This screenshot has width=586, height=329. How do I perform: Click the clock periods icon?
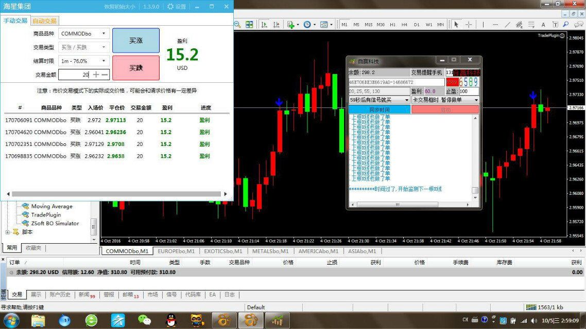click(307, 25)
